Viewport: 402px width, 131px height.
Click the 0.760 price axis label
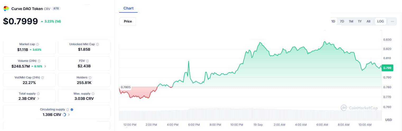[387, 107]
